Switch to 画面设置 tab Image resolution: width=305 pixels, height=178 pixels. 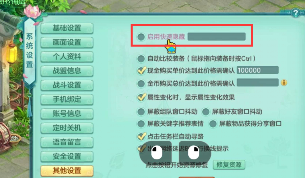pyautogui.click(x=67, y=42)
